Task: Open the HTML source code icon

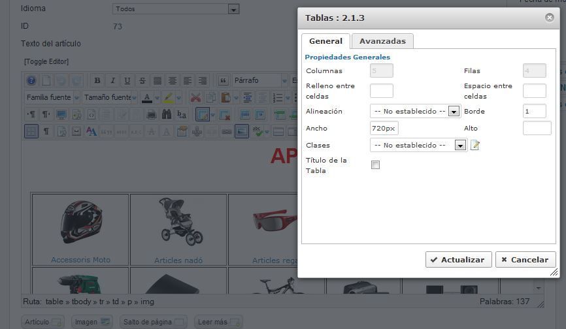Action: click(92, 115)
